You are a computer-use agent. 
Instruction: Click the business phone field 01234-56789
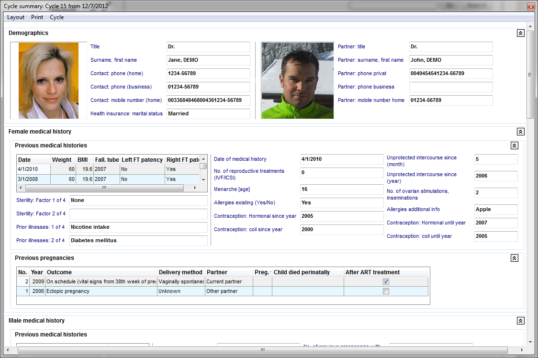point(208,87)
